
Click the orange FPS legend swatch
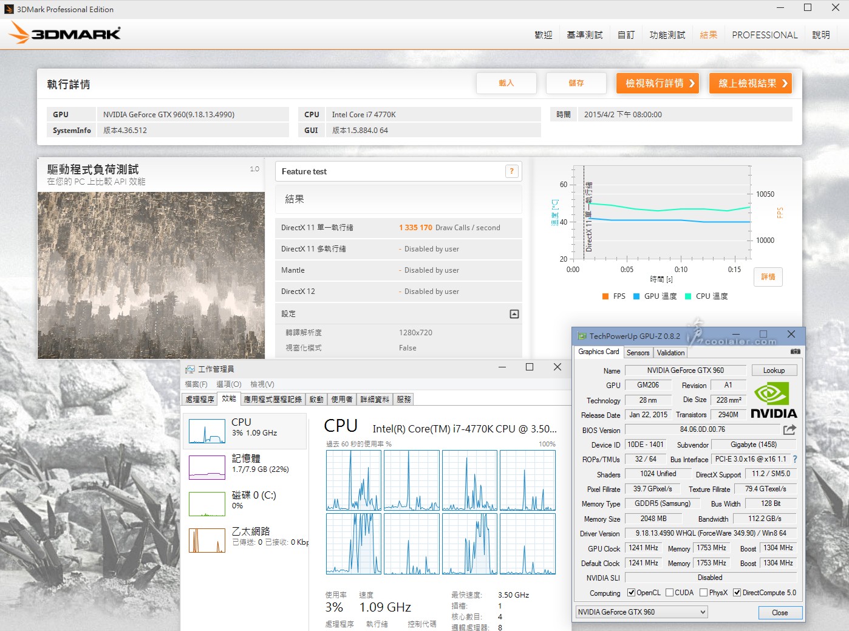click(605, 296)
